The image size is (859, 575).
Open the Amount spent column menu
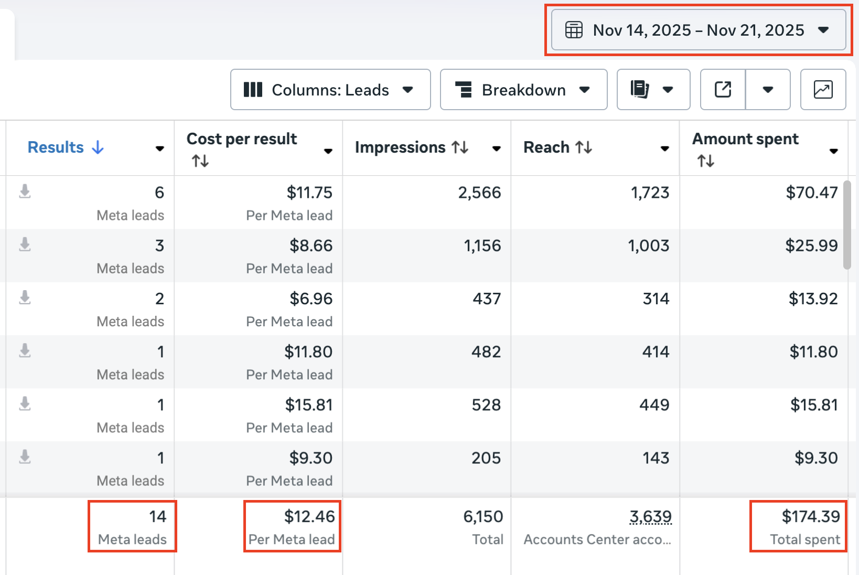pyautogui.click(x=833, y=151)
